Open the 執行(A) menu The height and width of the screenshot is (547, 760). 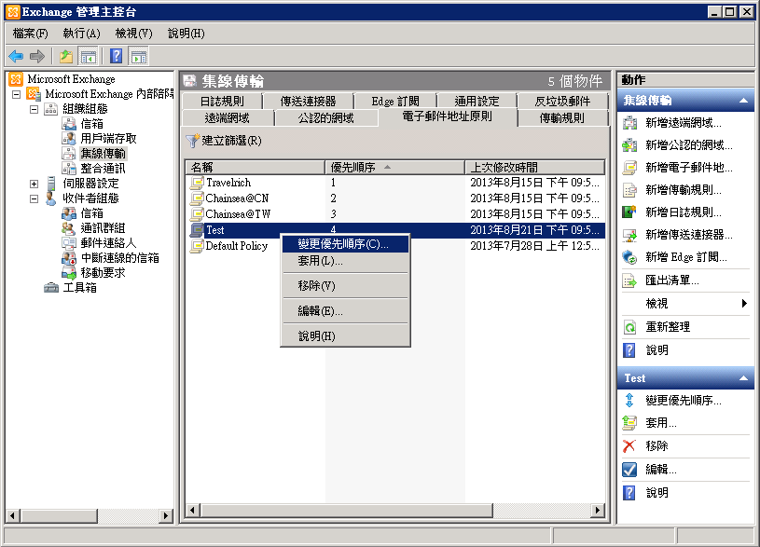(81, 34)
